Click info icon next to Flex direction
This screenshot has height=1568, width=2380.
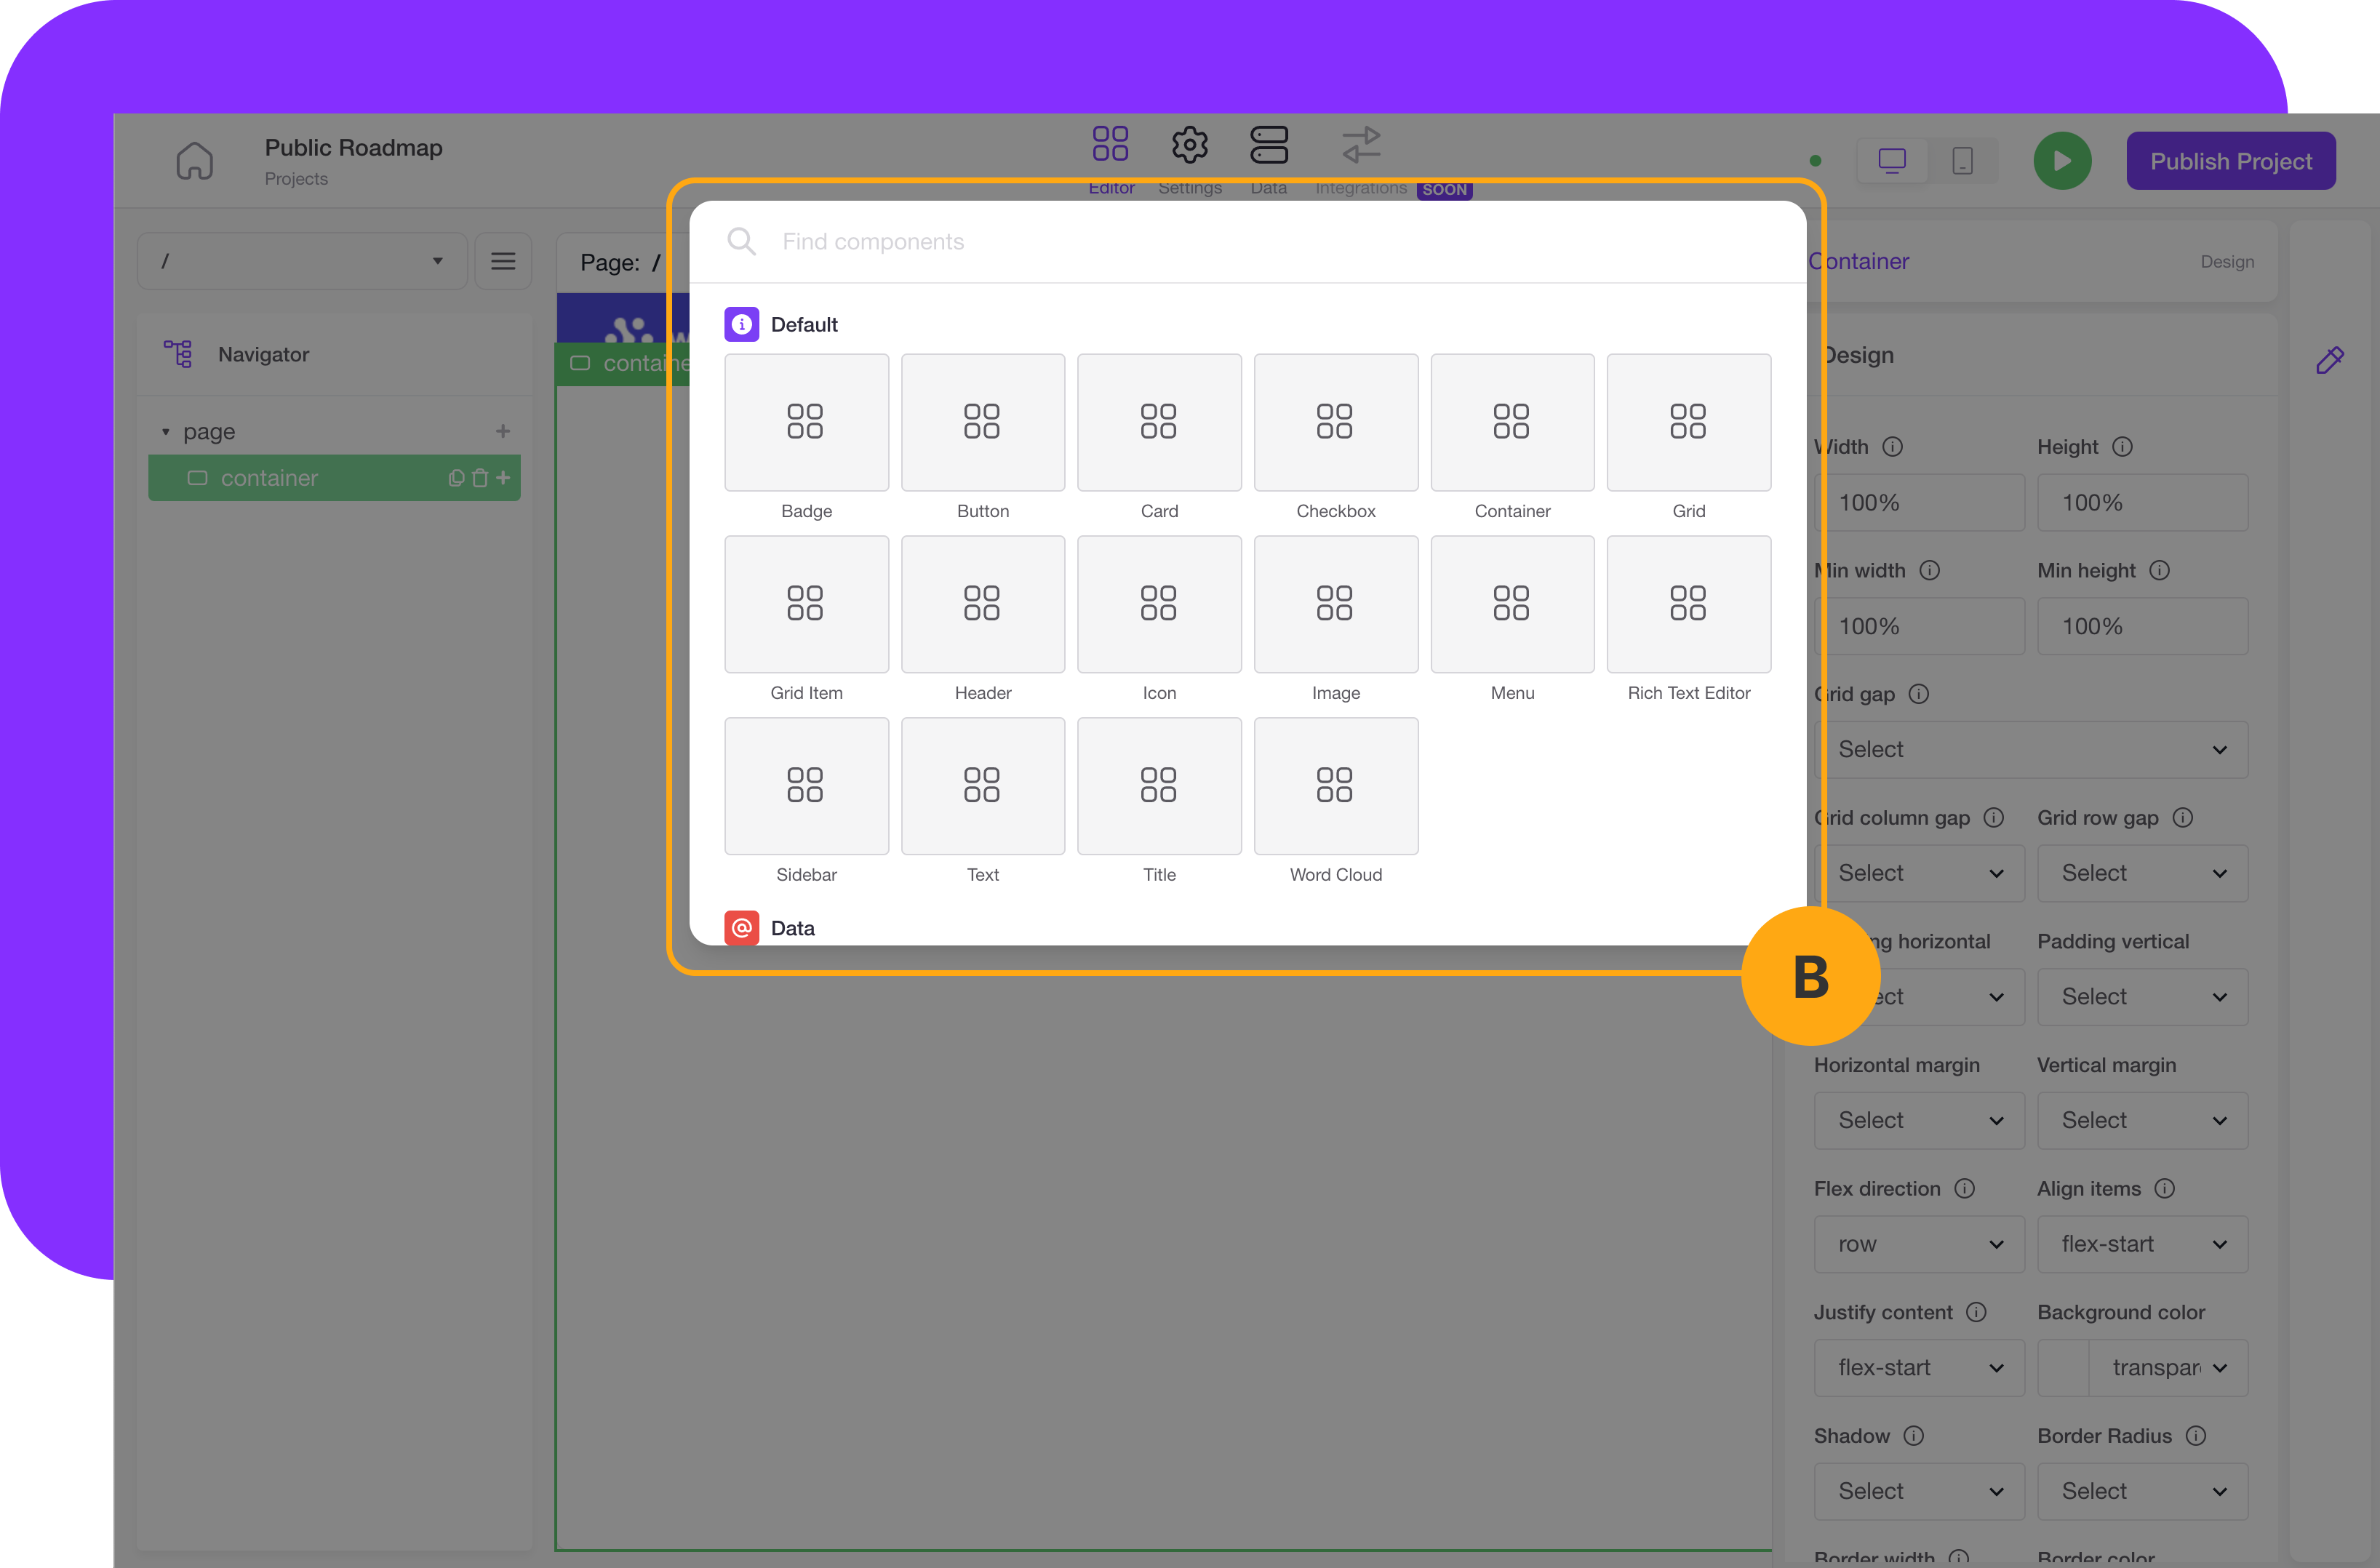1964,1189
